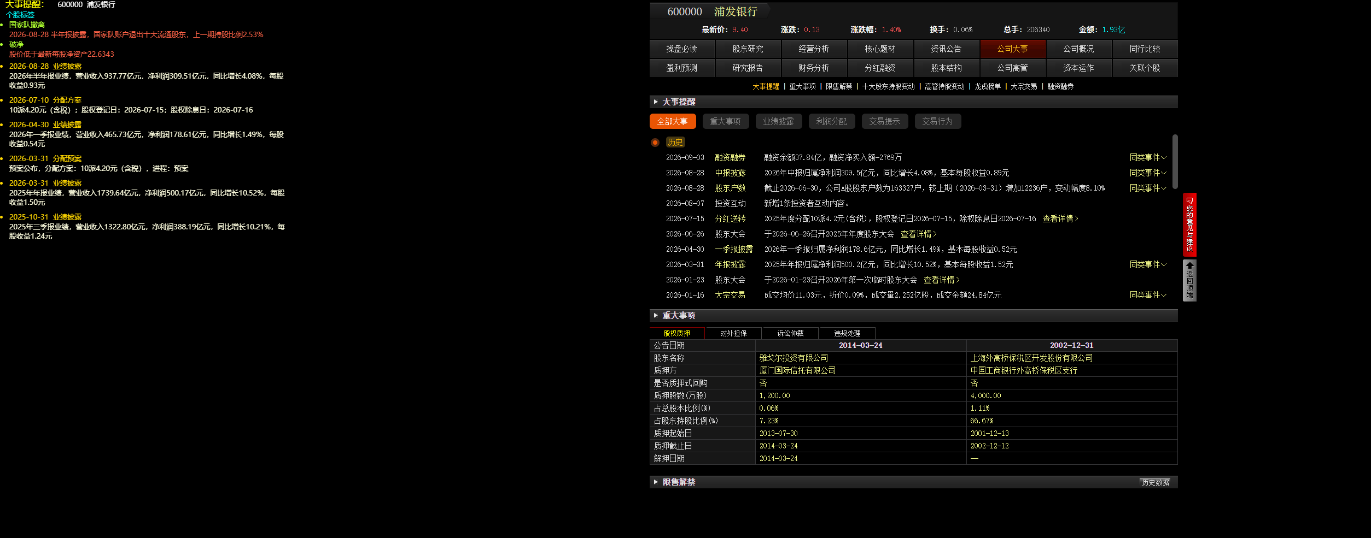Open the 股东研究 tab
This screenshot has height=538, width=1371.
coord(748,49)
